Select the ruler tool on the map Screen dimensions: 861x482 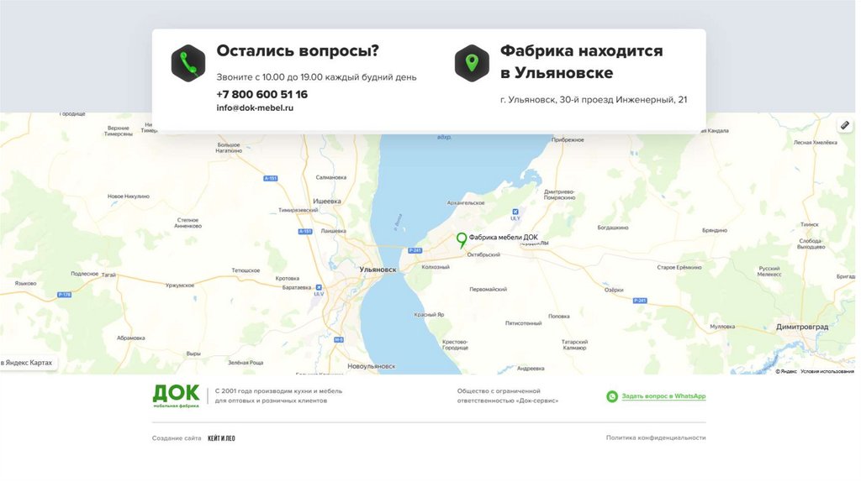tap(845, 126)
